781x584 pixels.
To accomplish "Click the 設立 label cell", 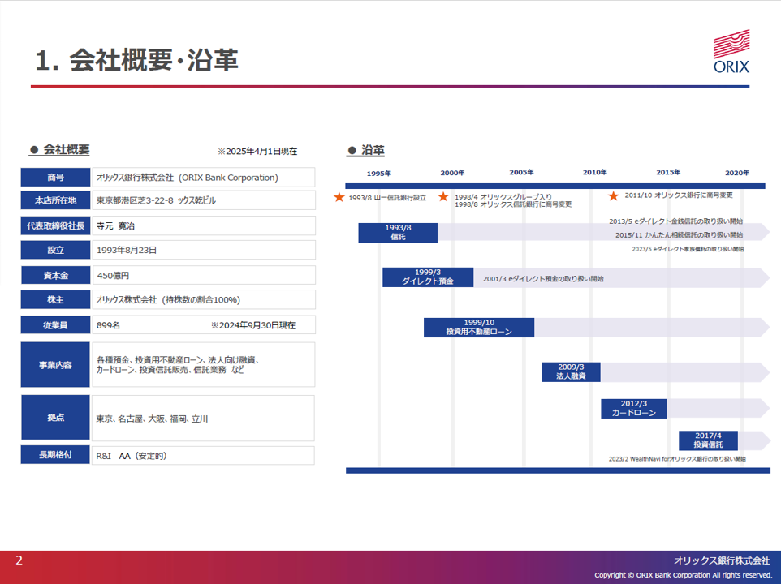I will (55, 250).
